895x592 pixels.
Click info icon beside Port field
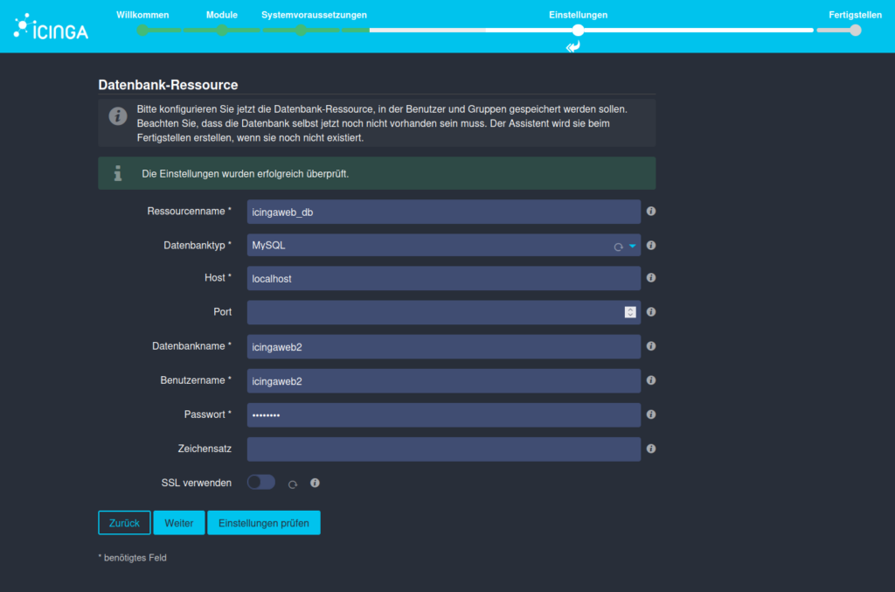pyautogui.click(x=651, y=312)
